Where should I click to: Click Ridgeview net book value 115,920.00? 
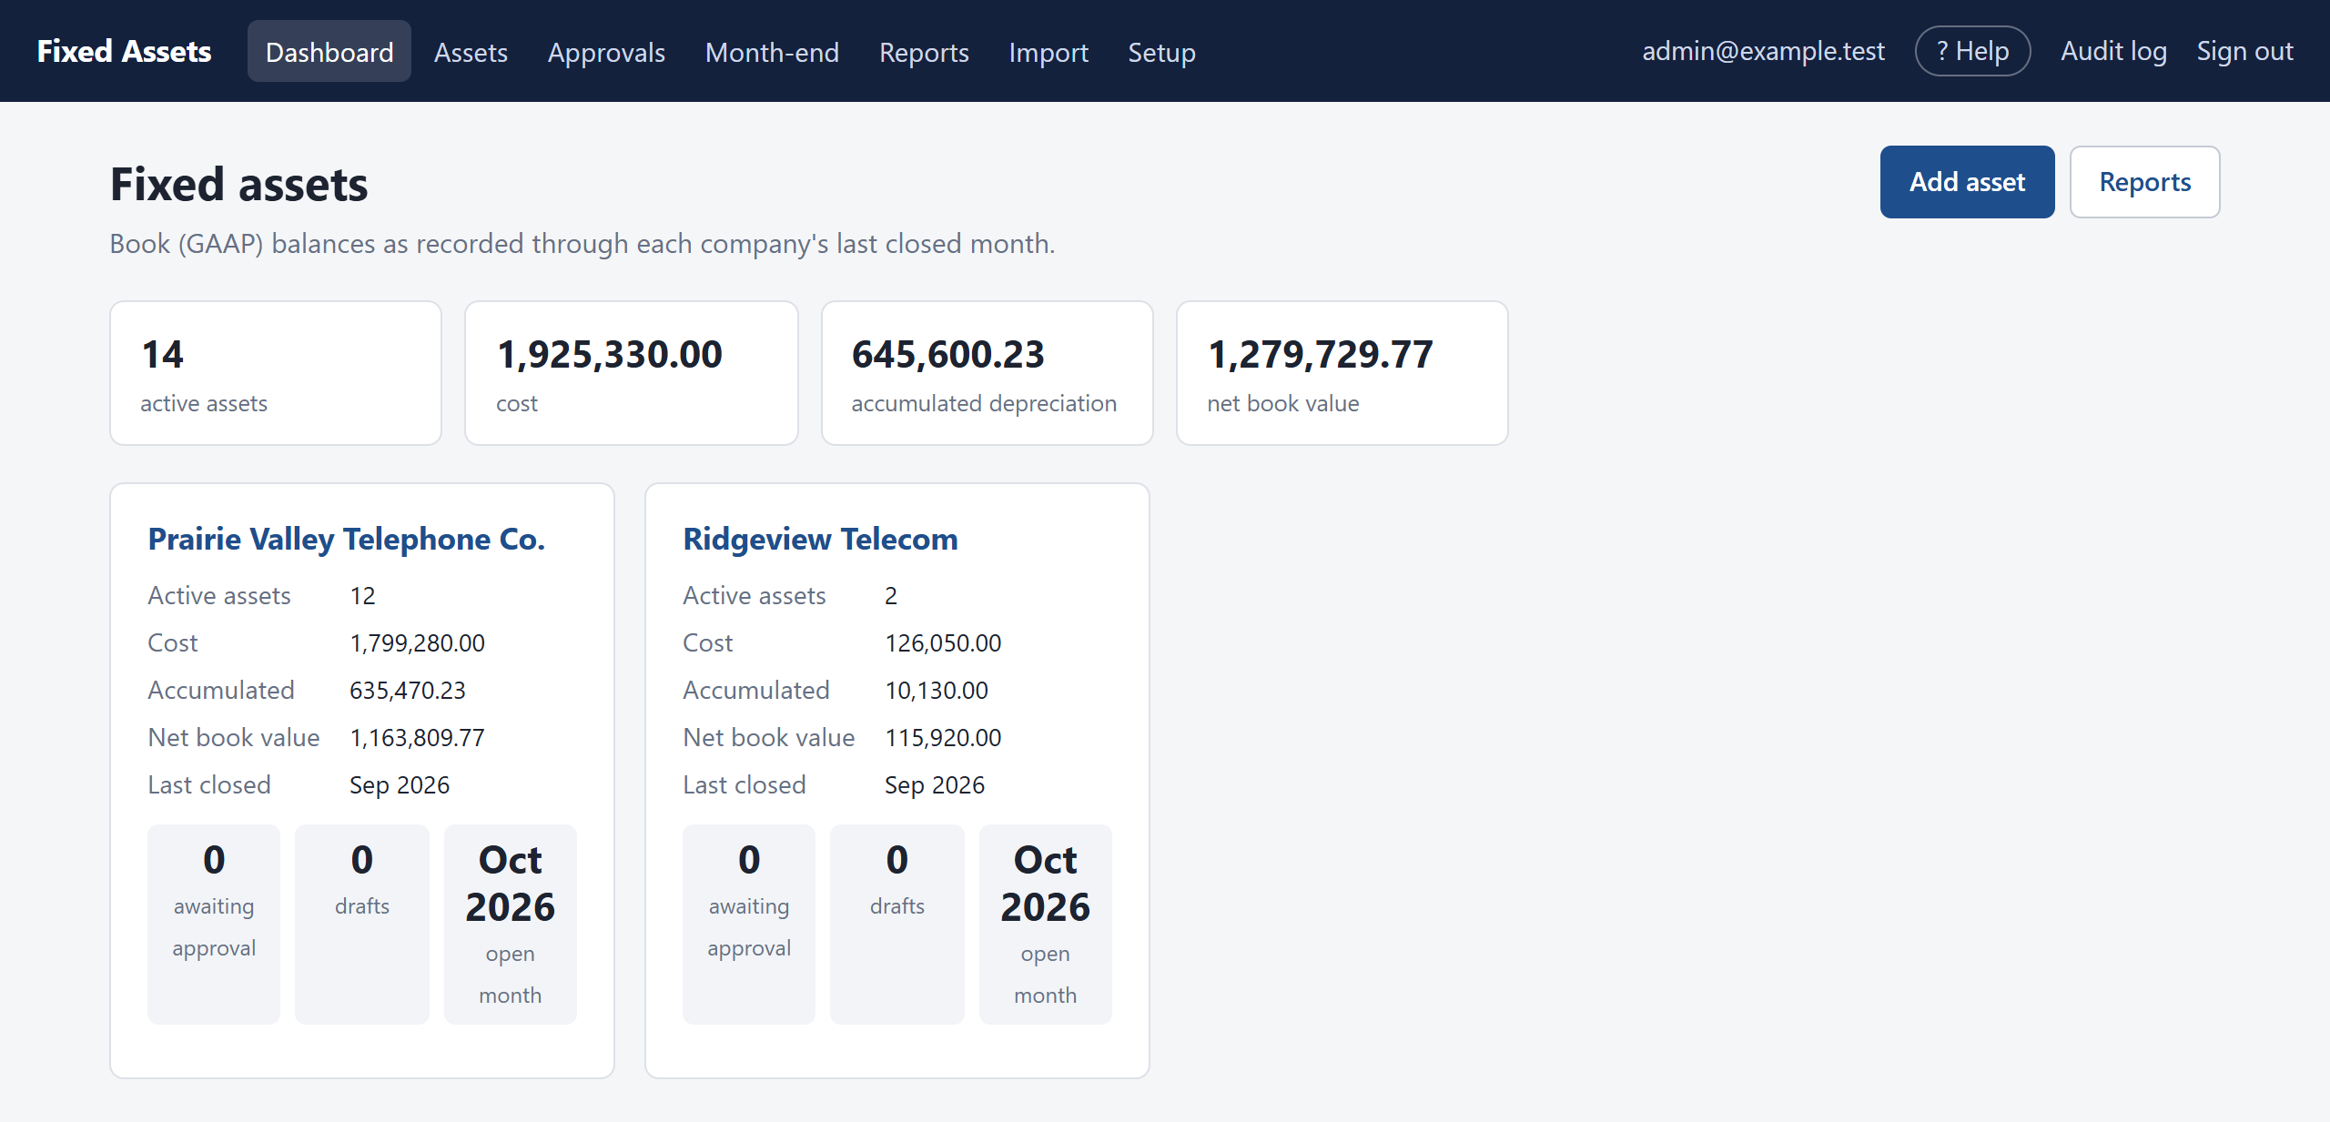(943, 738)
